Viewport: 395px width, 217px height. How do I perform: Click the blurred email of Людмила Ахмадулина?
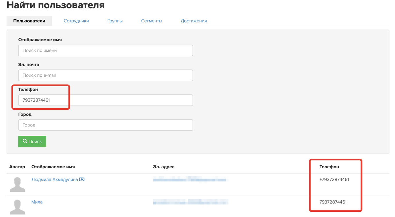[x=191, y=179]
